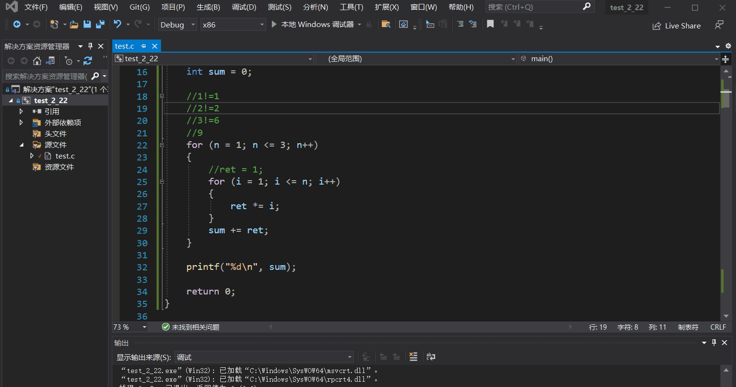Start a Live Share session
The width and height of the screenshot is (736, 387).
(676, 26)
